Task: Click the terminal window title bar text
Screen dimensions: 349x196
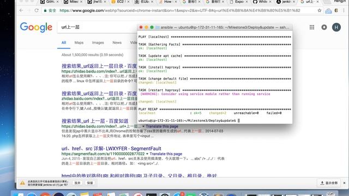Action: (225, 27)
